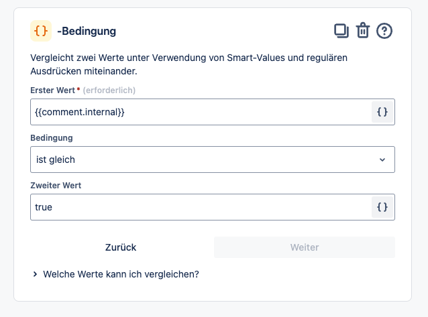Click the '(erforderlich)' hint text
This screenshot has width=428, height=317.
109,90
